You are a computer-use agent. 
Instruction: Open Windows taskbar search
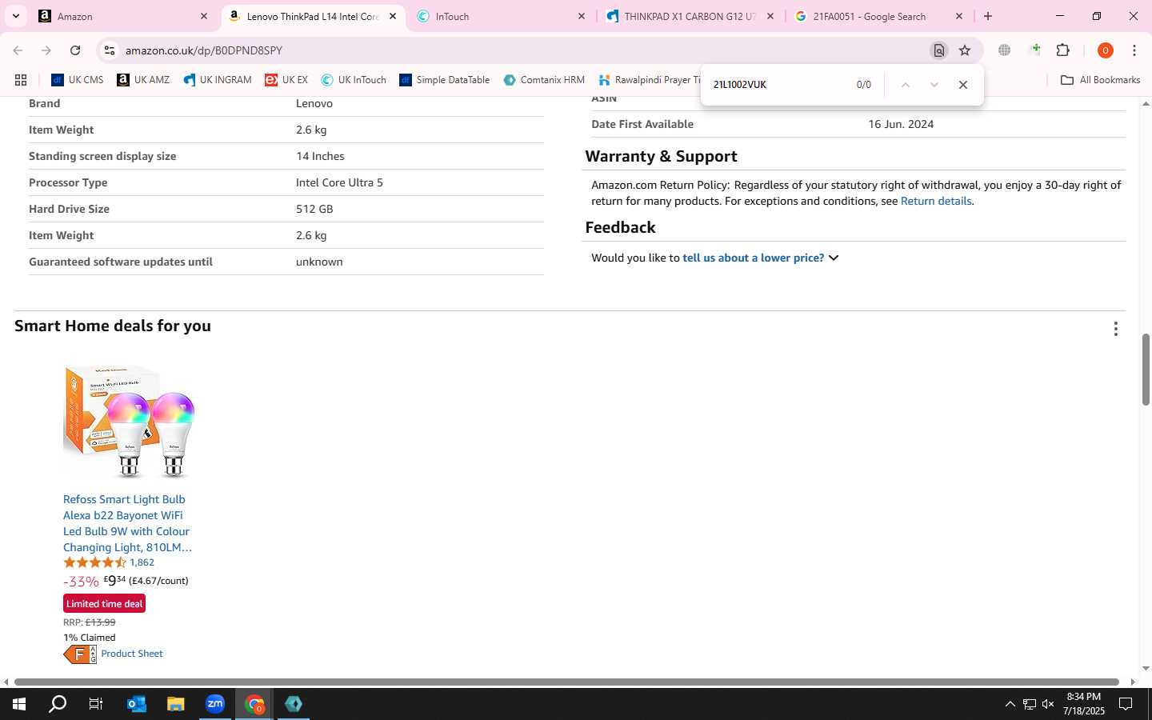click(x=58, y=704)
